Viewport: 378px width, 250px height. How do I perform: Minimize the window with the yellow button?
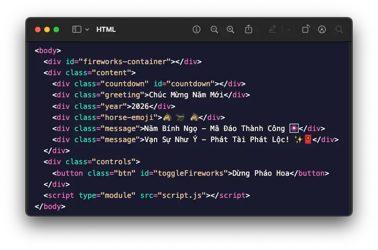coord(47,30)
